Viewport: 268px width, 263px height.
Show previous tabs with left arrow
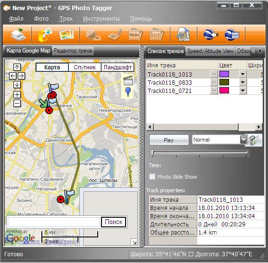(253, 51)
